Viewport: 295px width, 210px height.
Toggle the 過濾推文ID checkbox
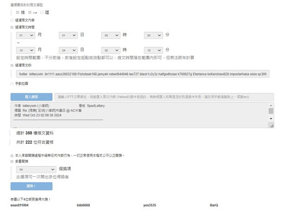click(12, 65)
